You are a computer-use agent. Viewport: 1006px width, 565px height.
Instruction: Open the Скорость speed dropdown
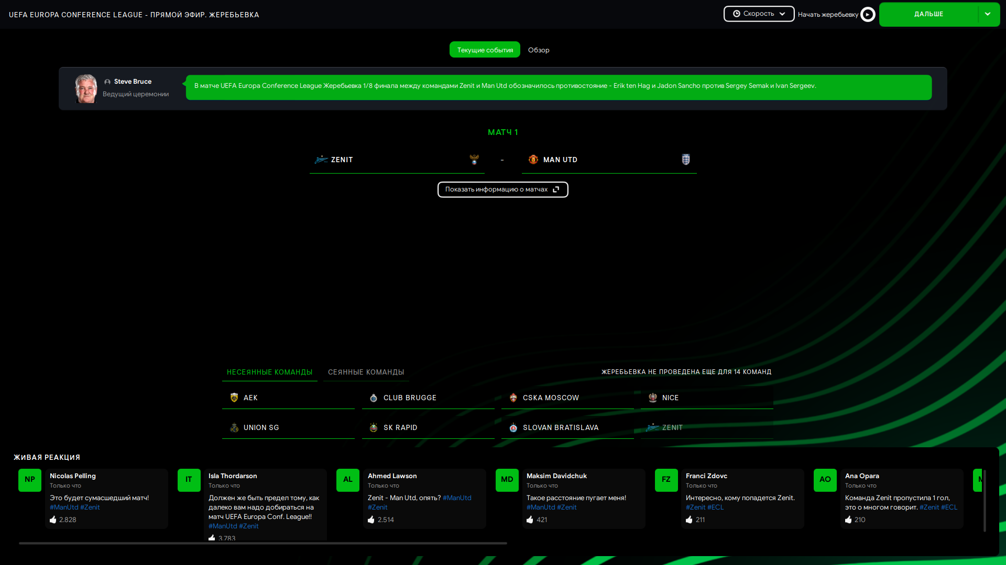[x=759, y=14]
